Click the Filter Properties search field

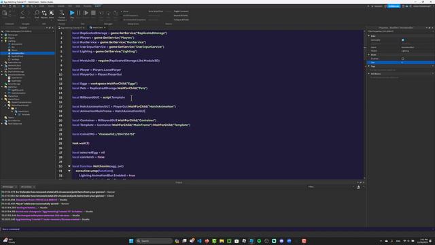400,31
